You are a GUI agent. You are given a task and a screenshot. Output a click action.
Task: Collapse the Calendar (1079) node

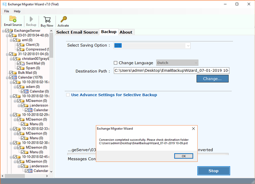click(7, 78)
